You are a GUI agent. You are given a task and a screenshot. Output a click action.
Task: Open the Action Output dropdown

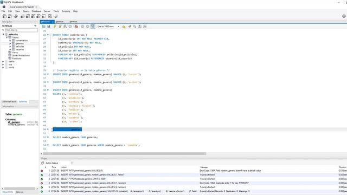(x=59, y=163)
